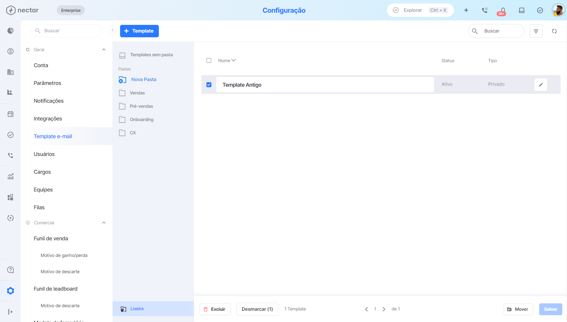The image size is (567, 322).
Task: Open the growth analytics icon in sidebar
Action: click(x=10, y=177)
